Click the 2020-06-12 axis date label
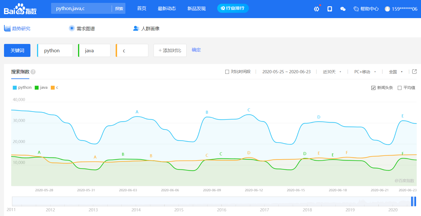 tap(254, 190)
